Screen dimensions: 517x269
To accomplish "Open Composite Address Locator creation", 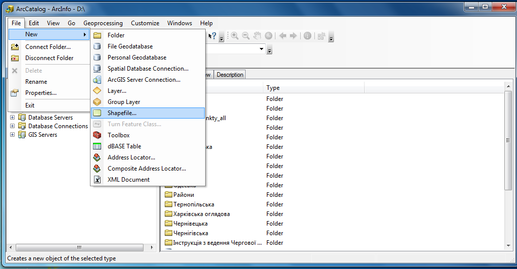I will click(148, 169).
